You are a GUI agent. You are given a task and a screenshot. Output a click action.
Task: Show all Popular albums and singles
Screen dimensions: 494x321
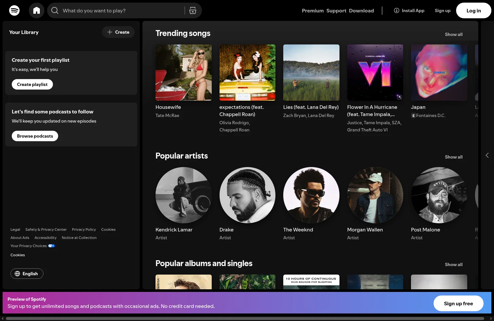click(453, 264)
